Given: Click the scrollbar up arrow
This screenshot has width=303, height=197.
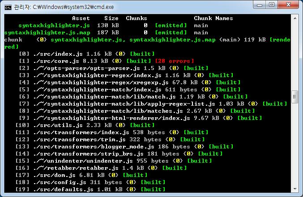Looking at the screenshot, I should coord(295,18).
